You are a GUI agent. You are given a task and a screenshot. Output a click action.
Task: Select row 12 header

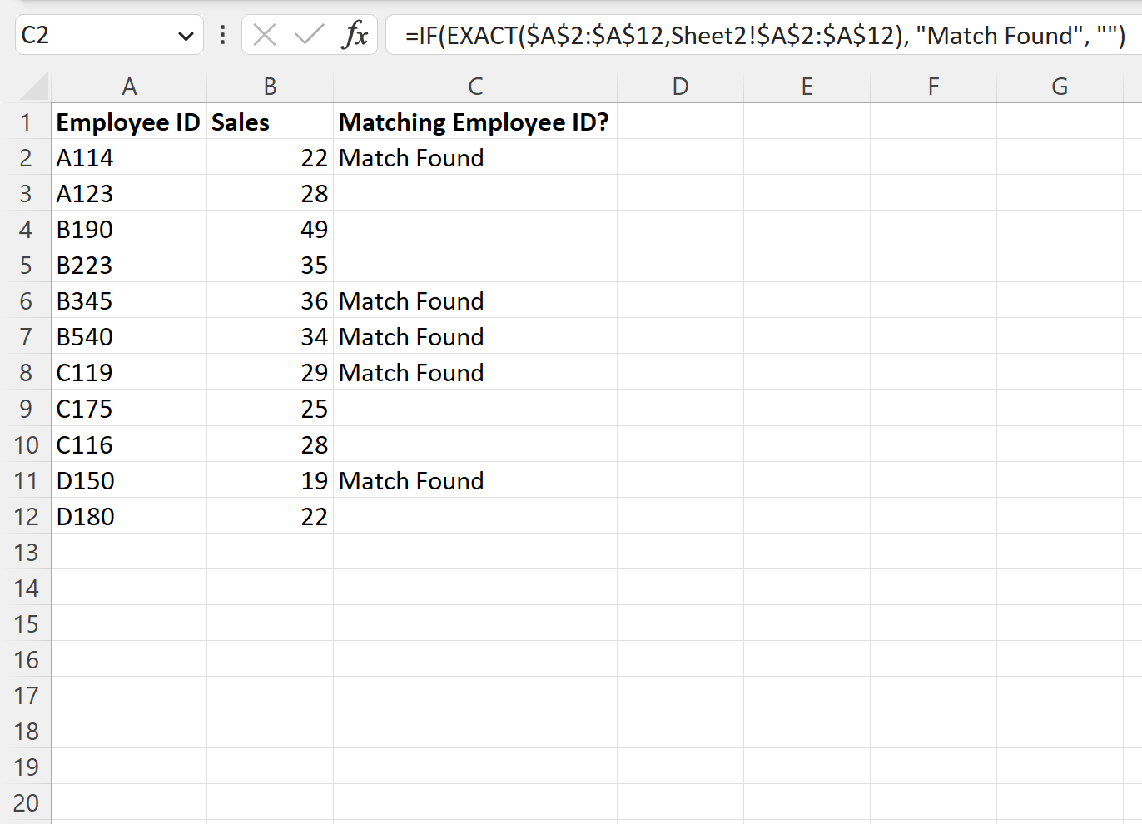[26, 516]
